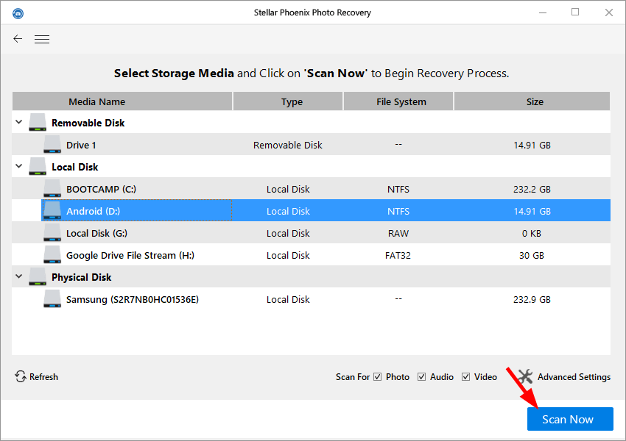Close the Stellar Phoenix Photo Recovery window
The width and height of the screenshot is (626, 441).
[x=609, y=12]
